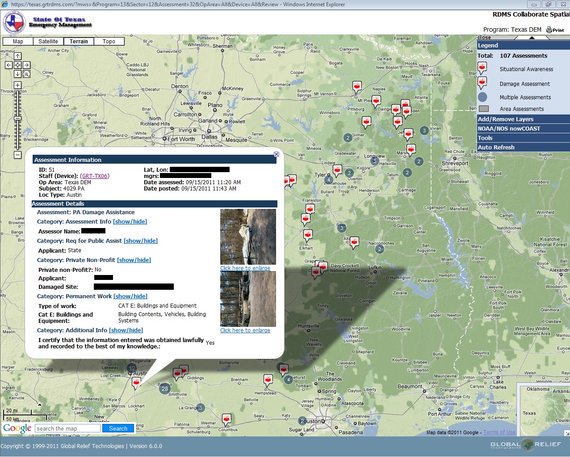Click inside the search the map field
570x457 pixels.
click(67, 428)
